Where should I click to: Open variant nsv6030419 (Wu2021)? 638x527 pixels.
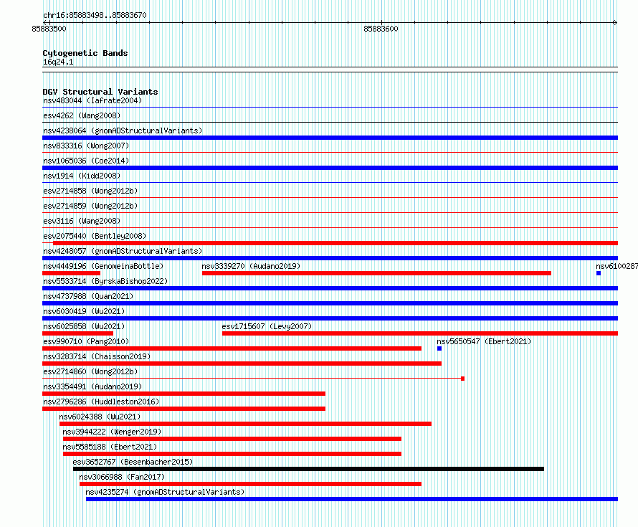(84, 311)
